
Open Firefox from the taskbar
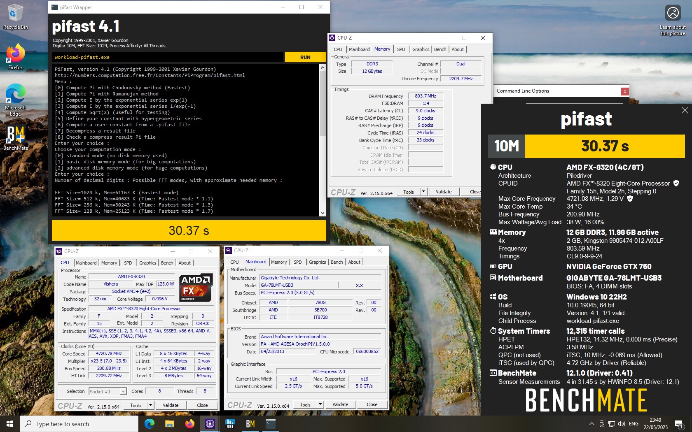coord(189,424)
